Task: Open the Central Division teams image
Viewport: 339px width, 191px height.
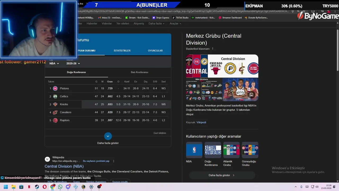Action: click(x=233, y=66)
